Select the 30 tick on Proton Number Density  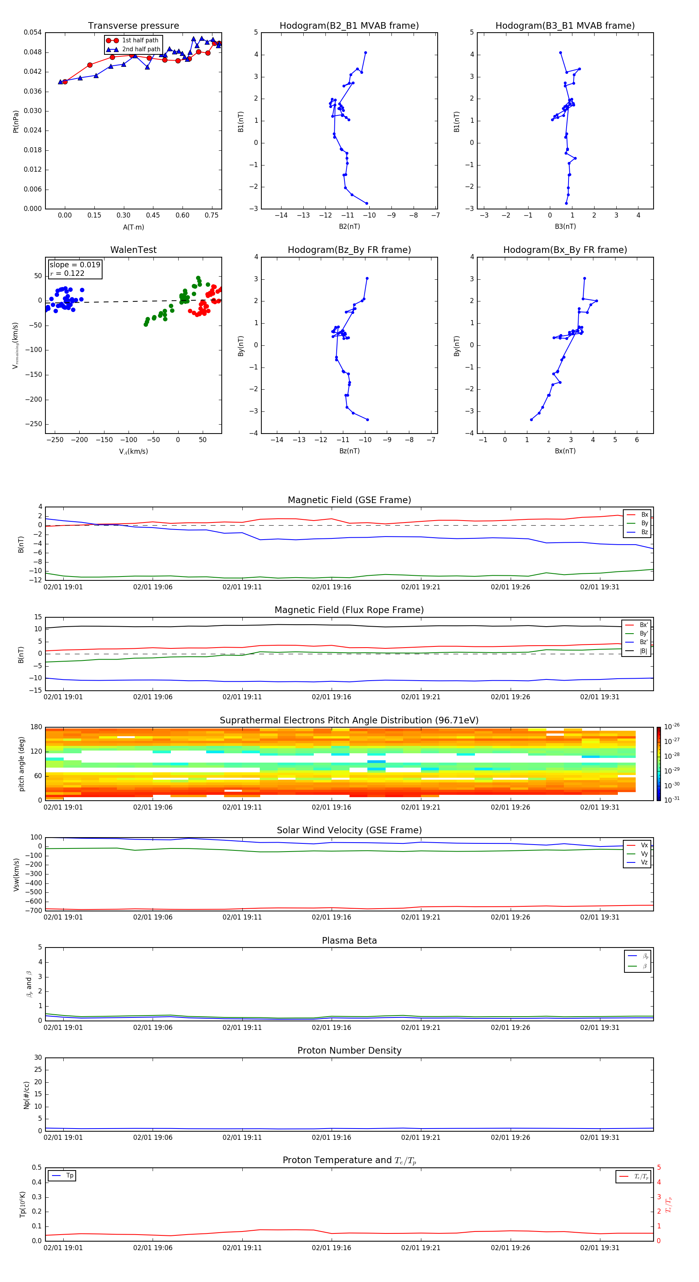pyautogui.click(x=38, y=1057)
